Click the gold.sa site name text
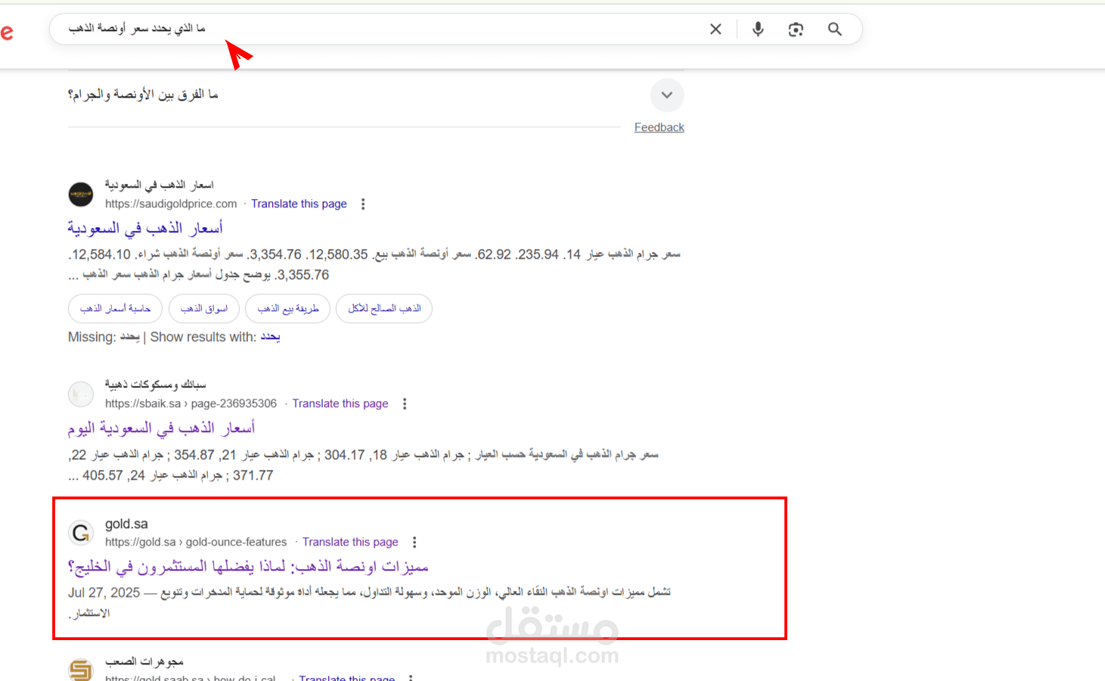This screenshot has width=1105, height=681. click(126, 524)
